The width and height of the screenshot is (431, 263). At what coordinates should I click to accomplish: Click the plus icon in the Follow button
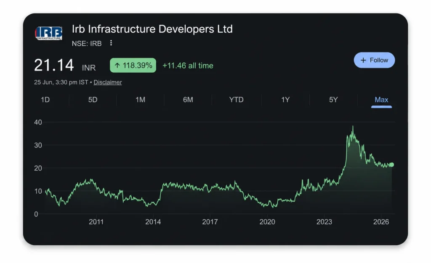(x=363, y=60)
